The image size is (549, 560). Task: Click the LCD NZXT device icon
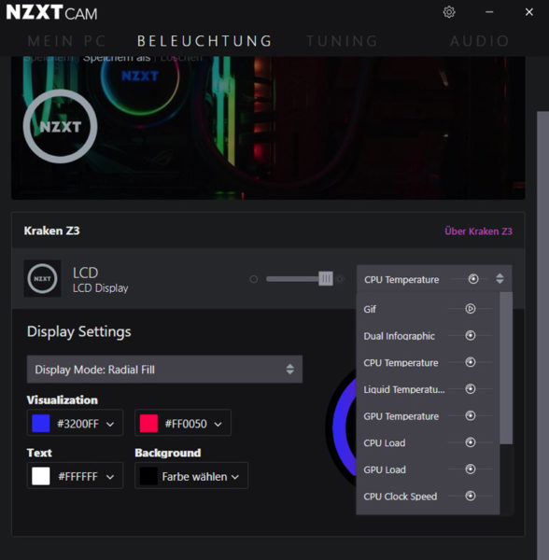click(42, 278)
